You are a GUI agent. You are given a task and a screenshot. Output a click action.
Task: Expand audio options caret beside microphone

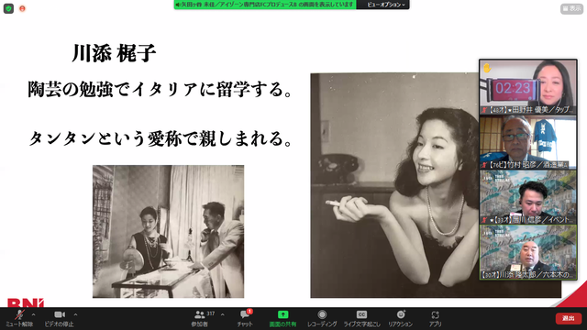tap(33, 314)
